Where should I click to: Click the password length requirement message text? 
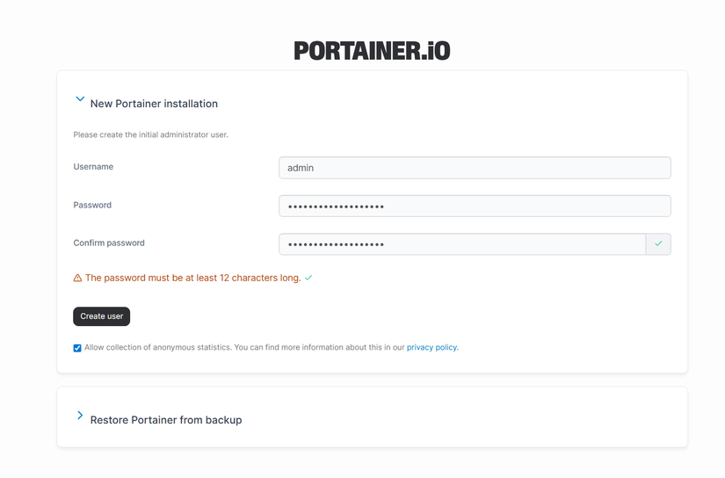click(x=192, y=278)
